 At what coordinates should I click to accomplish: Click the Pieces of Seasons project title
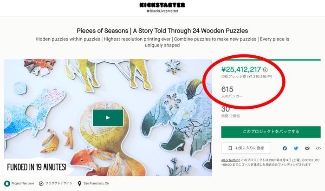pos(162,31)
